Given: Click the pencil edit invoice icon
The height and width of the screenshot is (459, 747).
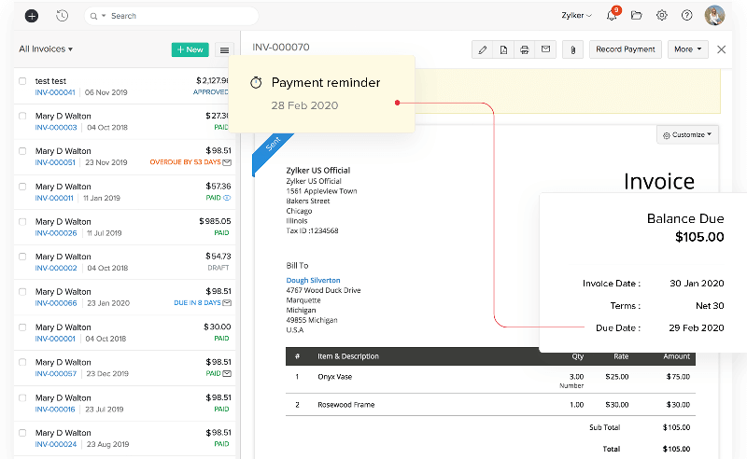Looking at the screenshot, I should [x=482, y=49].
